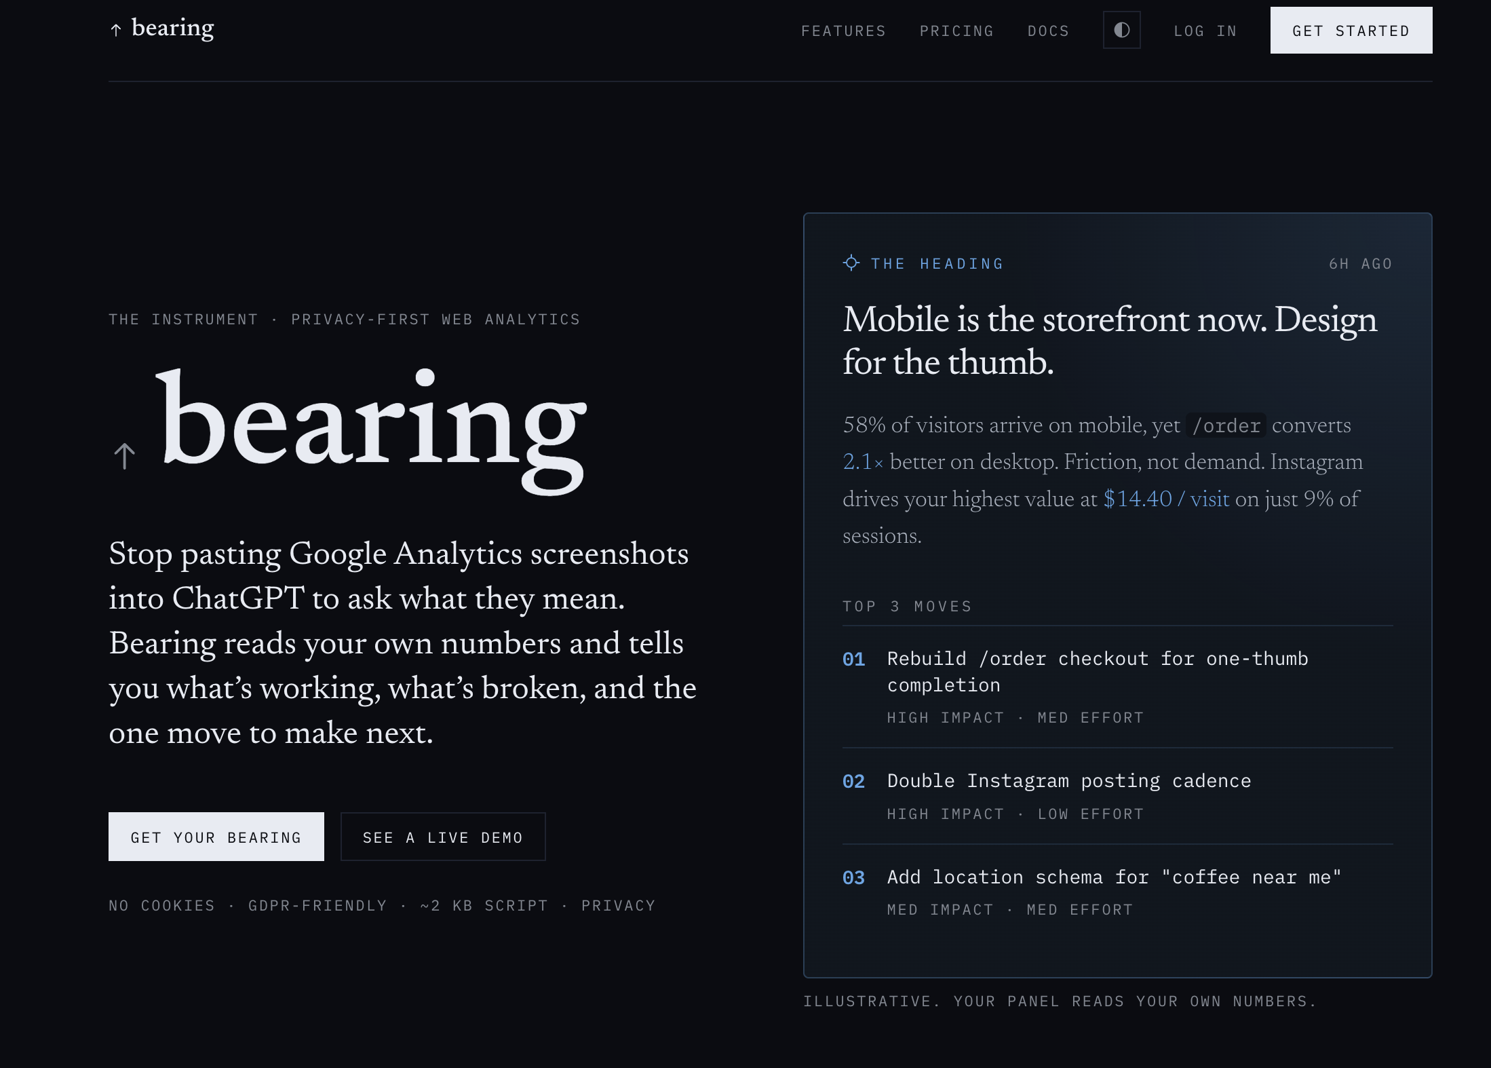Click the "Illustrative. Your panel reads" caption

[x=1060, y=1002]
